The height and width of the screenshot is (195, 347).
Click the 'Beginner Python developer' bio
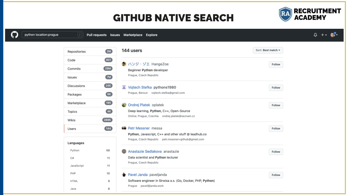click(x=148, y=70)
